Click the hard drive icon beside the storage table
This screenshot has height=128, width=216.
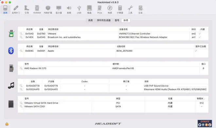[11, 104]
